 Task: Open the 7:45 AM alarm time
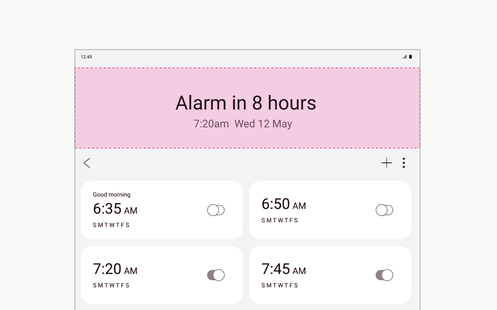click(284, 269)
